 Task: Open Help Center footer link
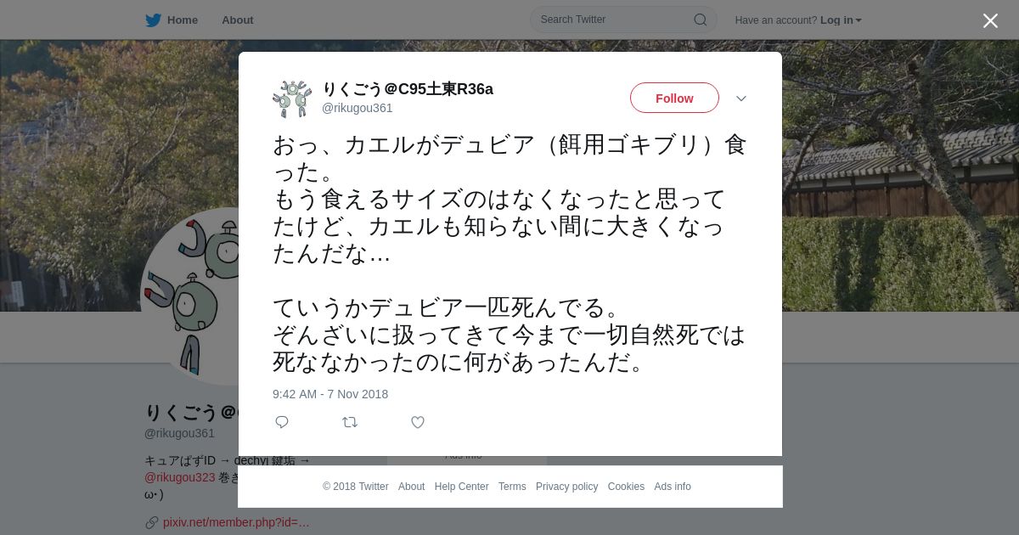[461, 487]
